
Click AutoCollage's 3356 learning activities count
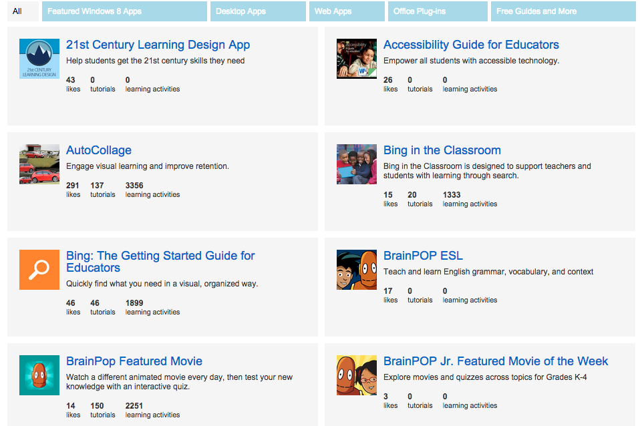tap(134, 185)
